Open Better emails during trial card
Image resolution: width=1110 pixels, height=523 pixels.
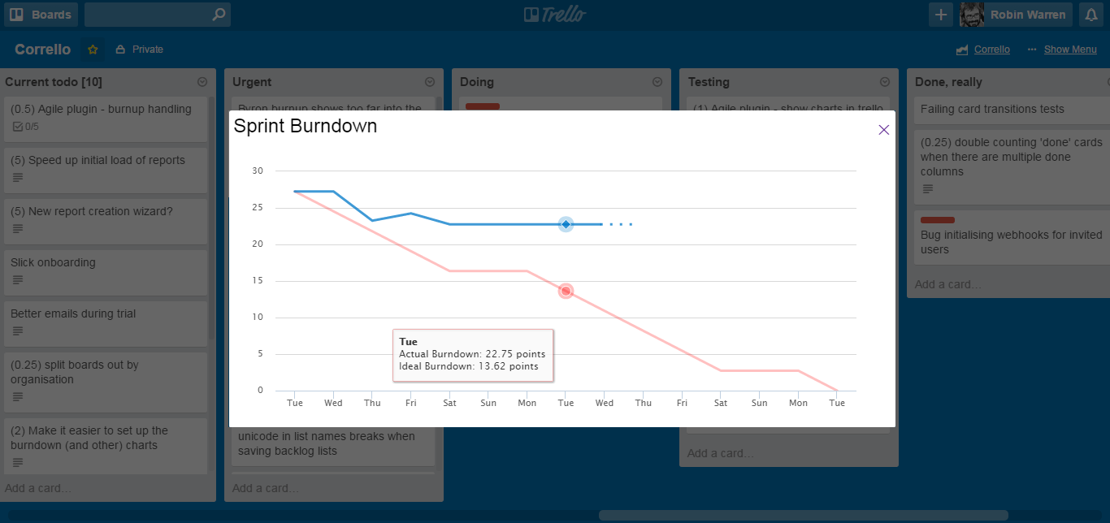coord(106,323)
